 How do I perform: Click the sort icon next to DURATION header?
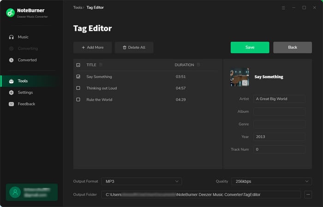pyautogui.click(x=198, y=65)
